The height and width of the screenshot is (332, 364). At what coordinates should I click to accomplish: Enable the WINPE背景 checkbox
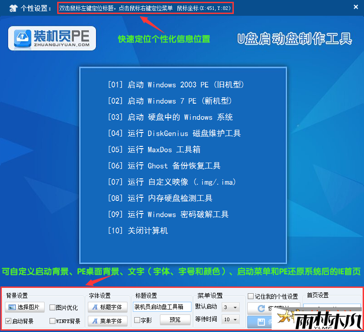(53, 321)
